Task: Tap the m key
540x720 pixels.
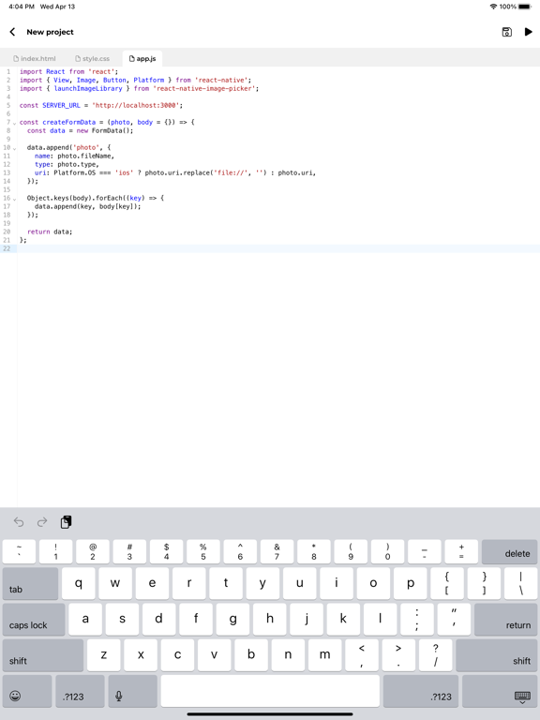Action: coord(324,655)
